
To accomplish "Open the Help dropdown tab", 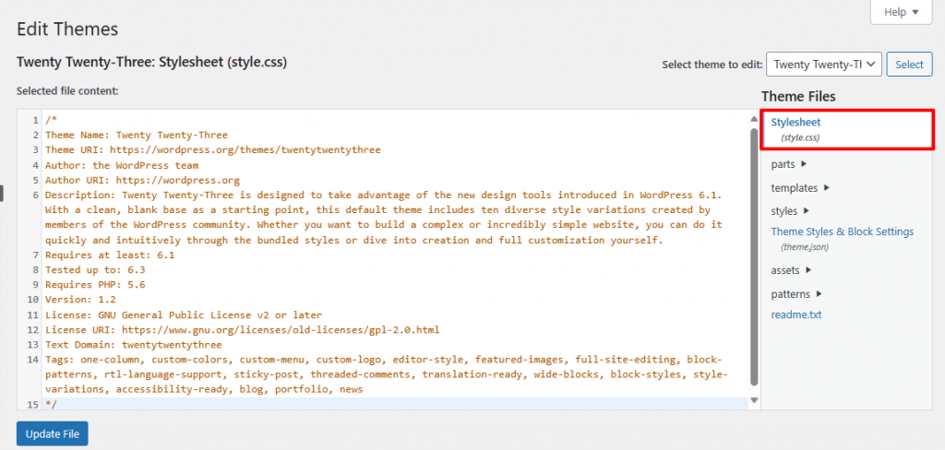I will pyautogui.click(x=901, y=12).
